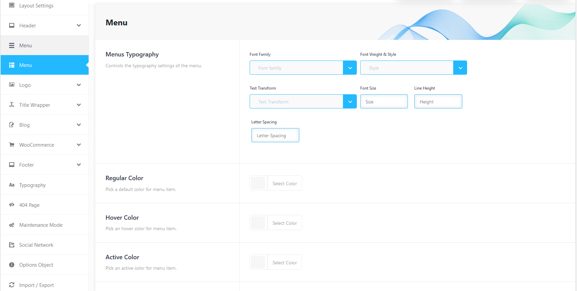Select the highlighted Menu sub-item

[x=45, y=65]
